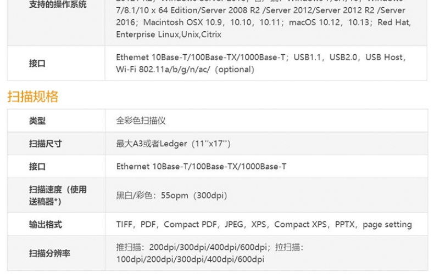Click the 黑白/彩色：55opm speed value
Image resolution: width=434 pixels, height=274 pixels.
point(171,196)
